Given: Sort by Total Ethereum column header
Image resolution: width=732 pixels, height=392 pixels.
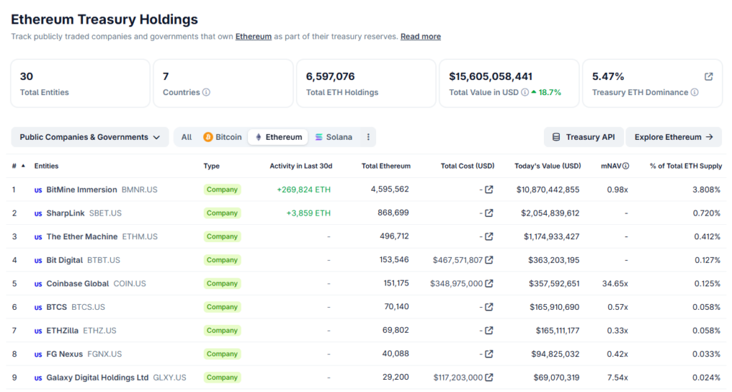Looking at the screenshot, I should pyautogui.click(x=386, y=166).
